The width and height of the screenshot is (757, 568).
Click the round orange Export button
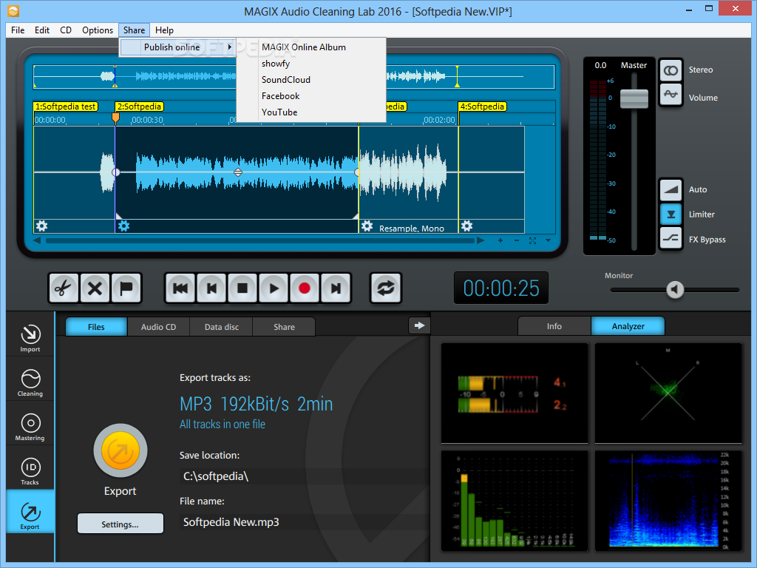(120, 450)
